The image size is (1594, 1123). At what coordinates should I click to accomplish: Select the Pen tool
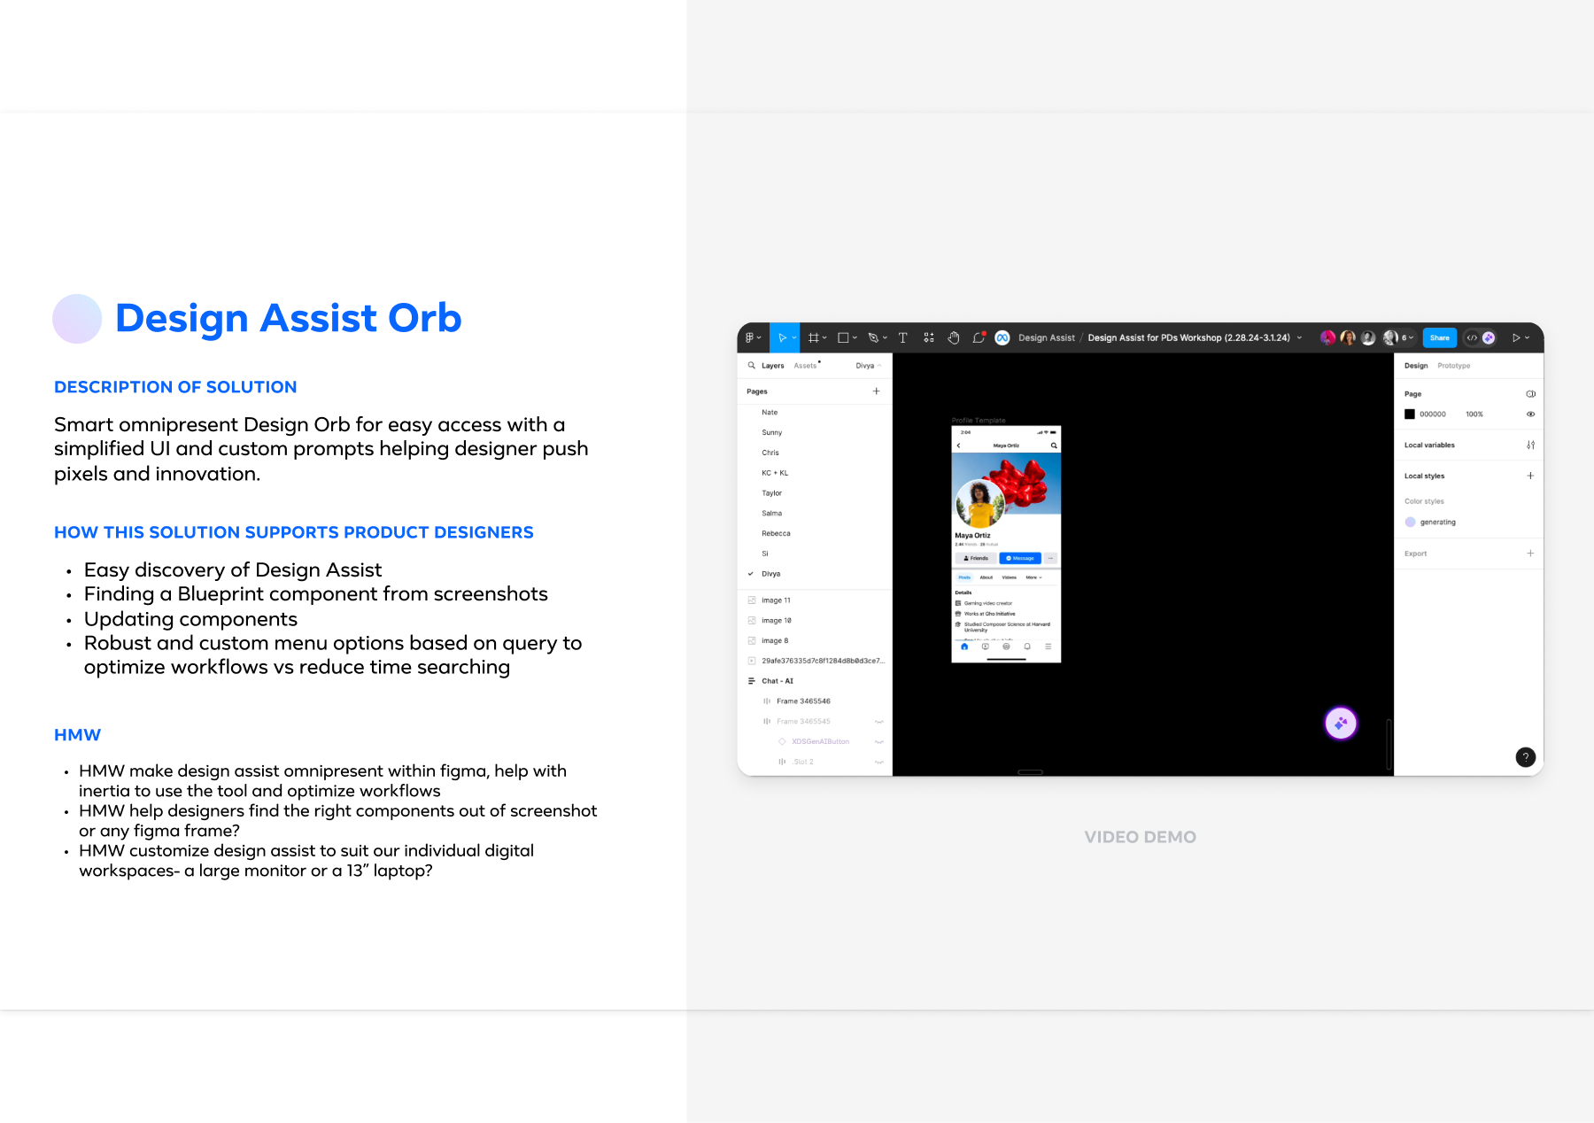point(873,337)
